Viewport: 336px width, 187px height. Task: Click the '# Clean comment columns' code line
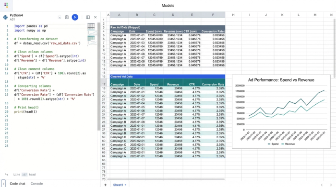pyautogui.click(x=34, y=69)
